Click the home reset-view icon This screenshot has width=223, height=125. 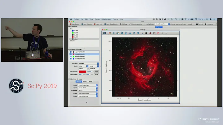click(110, 33)
